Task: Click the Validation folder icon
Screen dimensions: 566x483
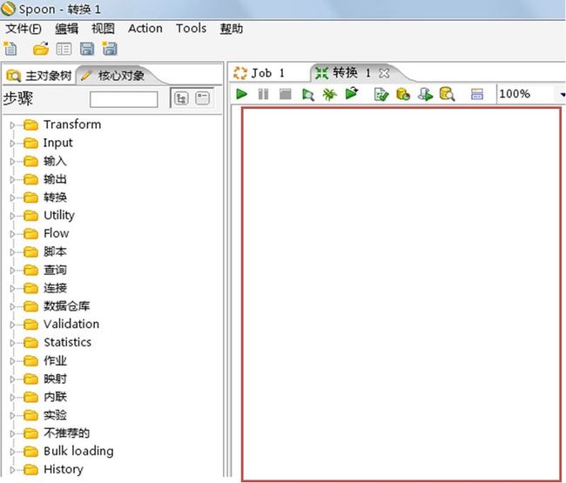Action: pyautogui.click(x=31, y=325)
